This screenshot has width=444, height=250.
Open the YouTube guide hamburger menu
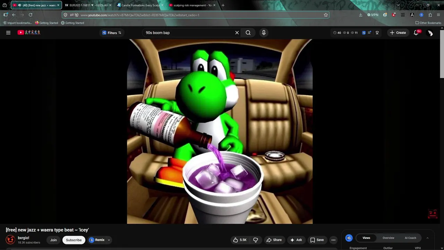click(x=8, y=33)
